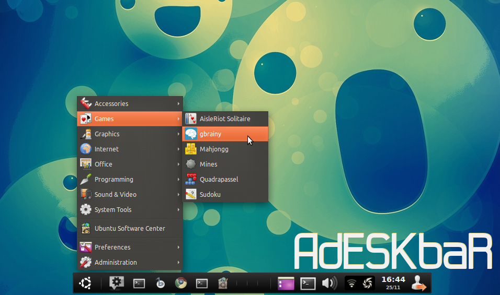This screenshot has height=295, width=500.
Task: Launch gbrainy from the Games submenu
Action: click(225, 134)
